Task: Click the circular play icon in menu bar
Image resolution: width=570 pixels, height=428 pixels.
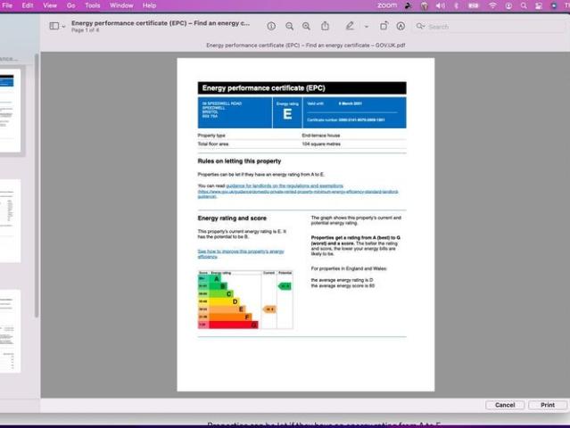Action: point(508,5)
